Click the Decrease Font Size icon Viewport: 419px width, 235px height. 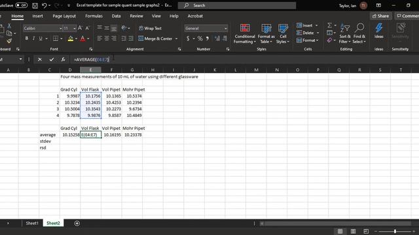87,28
